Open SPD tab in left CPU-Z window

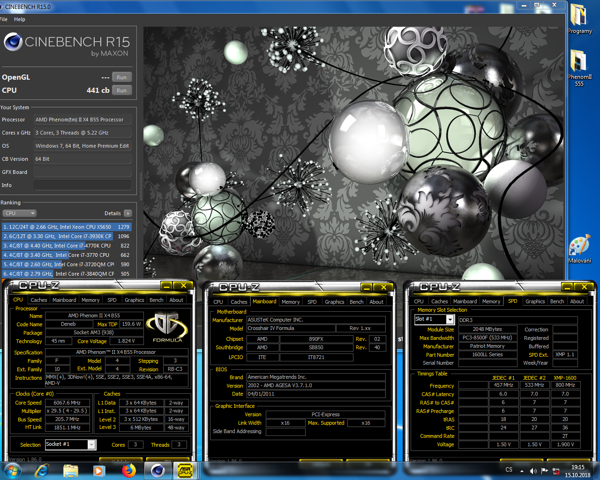112,300
